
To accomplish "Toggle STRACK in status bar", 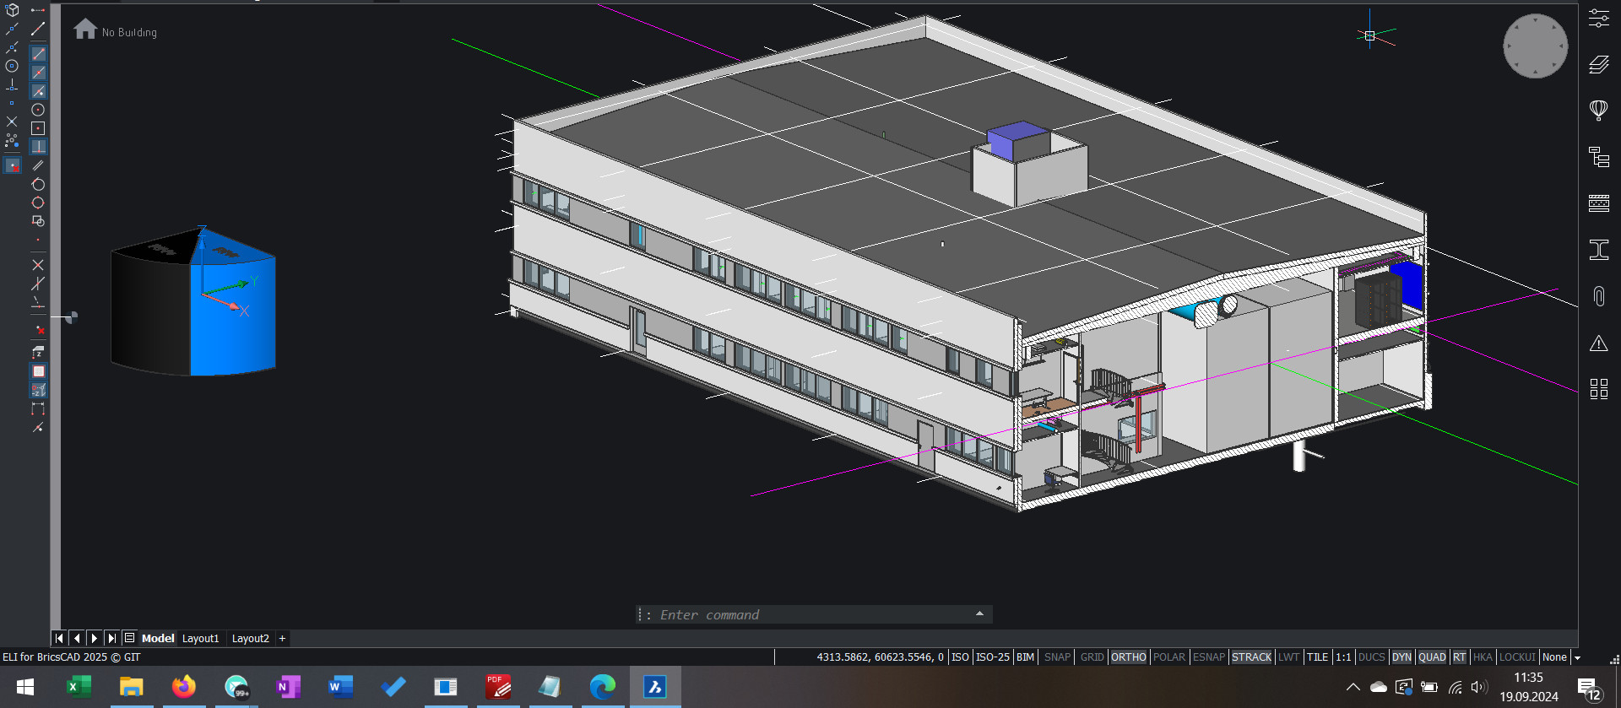I will [1251, 657].
